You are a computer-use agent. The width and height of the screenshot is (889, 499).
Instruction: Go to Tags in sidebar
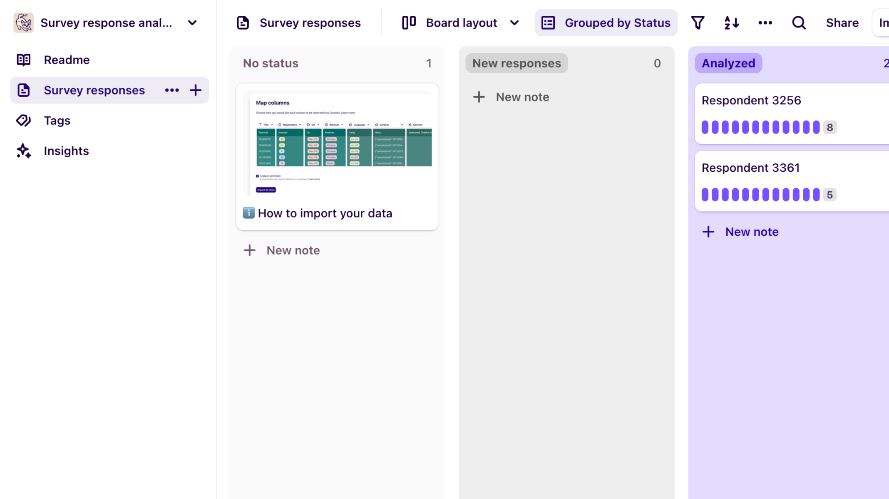(x=57, y=121)
